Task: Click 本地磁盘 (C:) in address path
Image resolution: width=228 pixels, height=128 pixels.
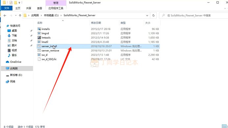Action: pyautogui.click(x=51, y=15)
